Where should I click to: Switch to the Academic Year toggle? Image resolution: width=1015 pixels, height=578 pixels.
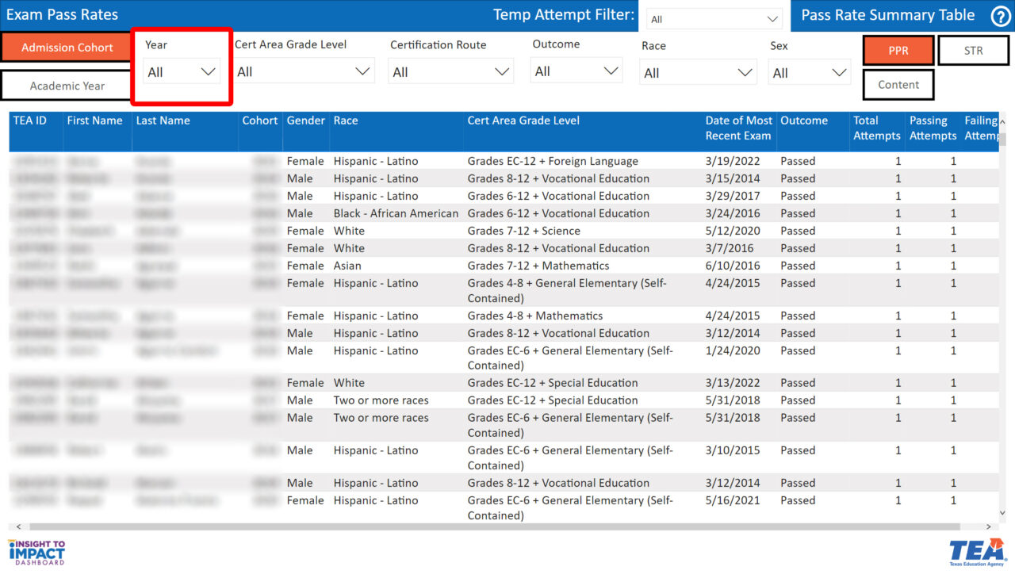[67, 86]
